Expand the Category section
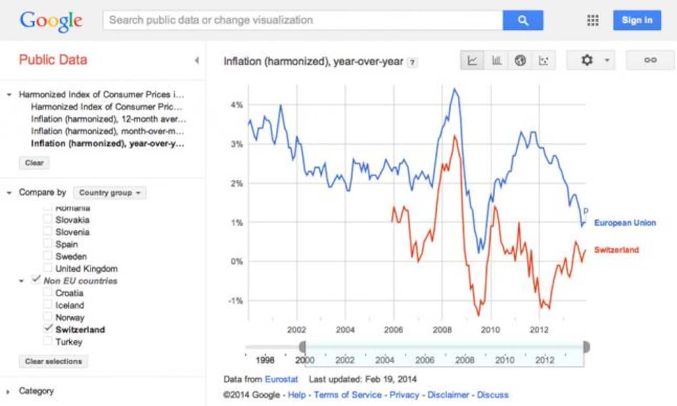This screenshot has width=677, height=406. pos(8,392)
